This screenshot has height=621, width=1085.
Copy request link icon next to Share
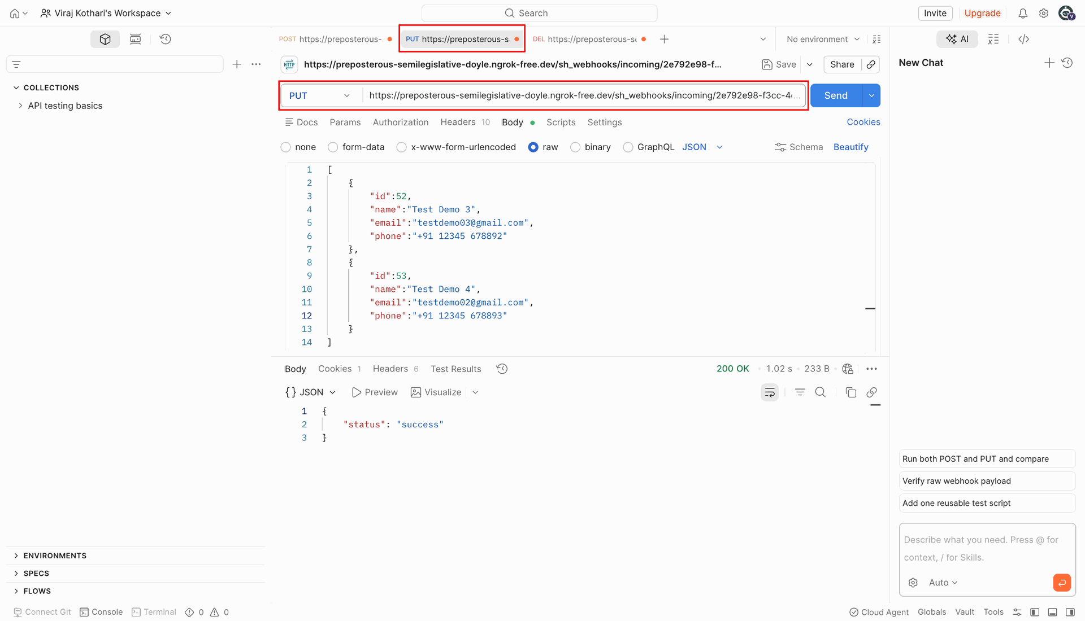click(871, 64)
